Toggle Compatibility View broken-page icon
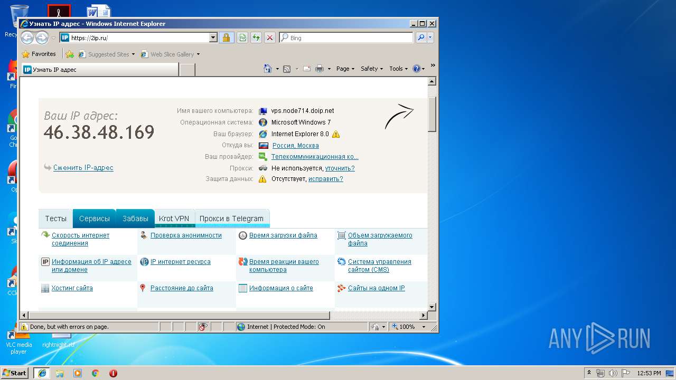 pos(242,37)
